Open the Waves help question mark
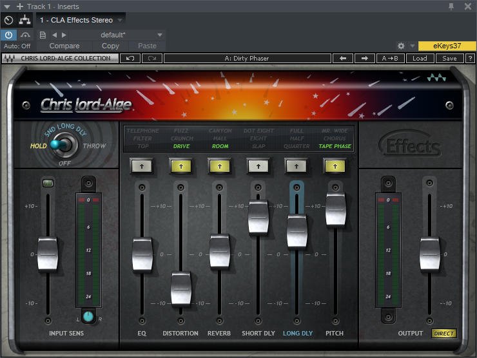 pyautogui.click(x=471, y=58)
